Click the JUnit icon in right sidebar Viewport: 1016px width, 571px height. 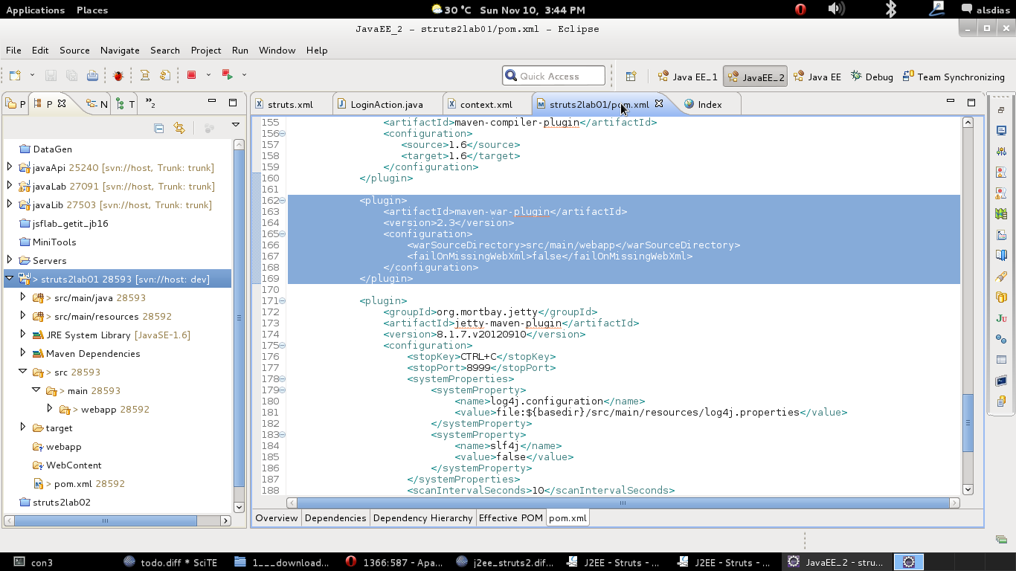click(1001, 318)
